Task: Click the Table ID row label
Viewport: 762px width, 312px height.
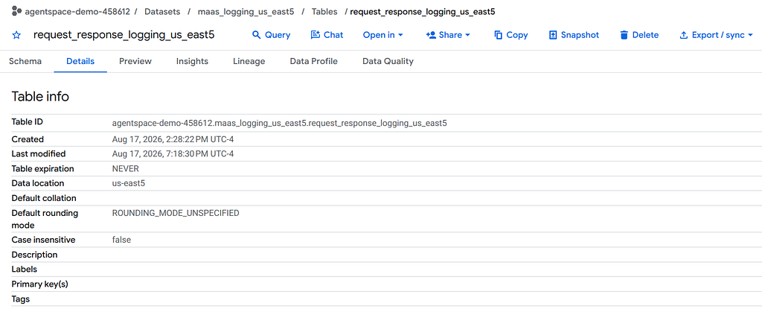Action: [28, 122]
